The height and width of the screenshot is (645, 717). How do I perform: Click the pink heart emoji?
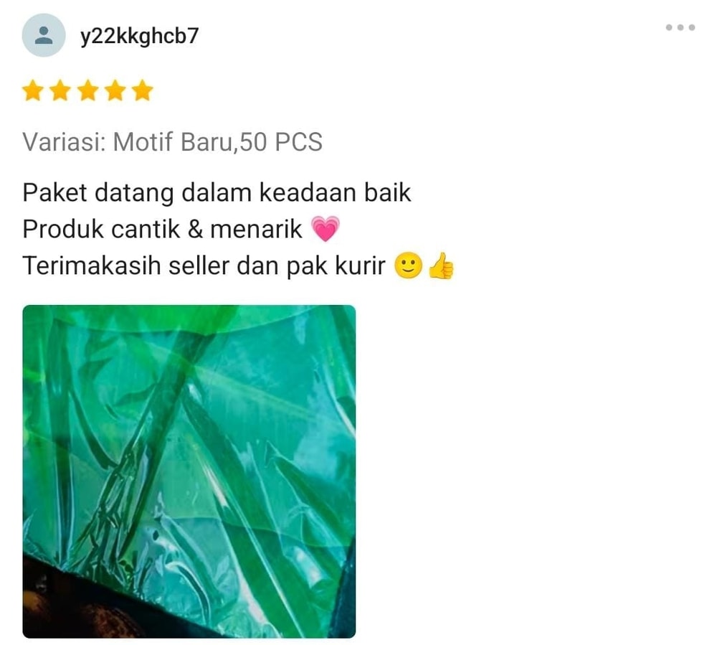click(325, 229)
